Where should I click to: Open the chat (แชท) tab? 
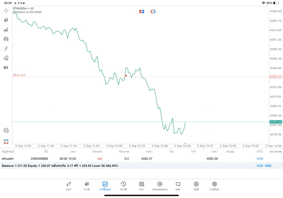click(178, 186)
